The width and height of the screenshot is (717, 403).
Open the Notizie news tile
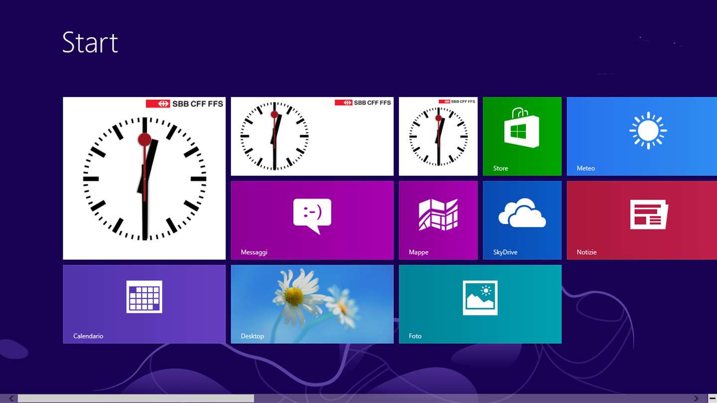(642, 220)
